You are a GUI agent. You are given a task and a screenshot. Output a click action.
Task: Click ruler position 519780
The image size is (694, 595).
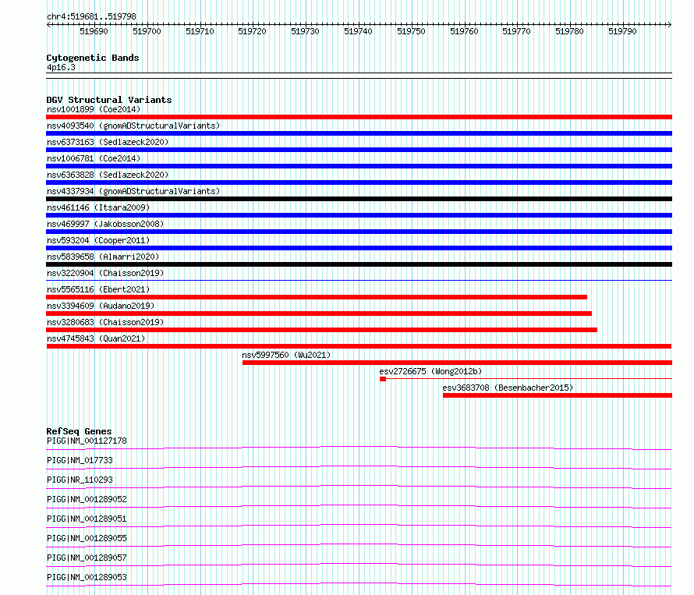point(570,31)
